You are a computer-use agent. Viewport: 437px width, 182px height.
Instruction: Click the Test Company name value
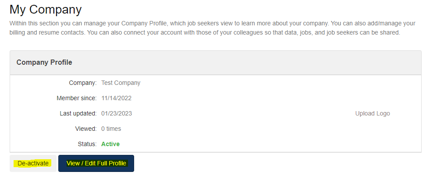tap(121, 83)
